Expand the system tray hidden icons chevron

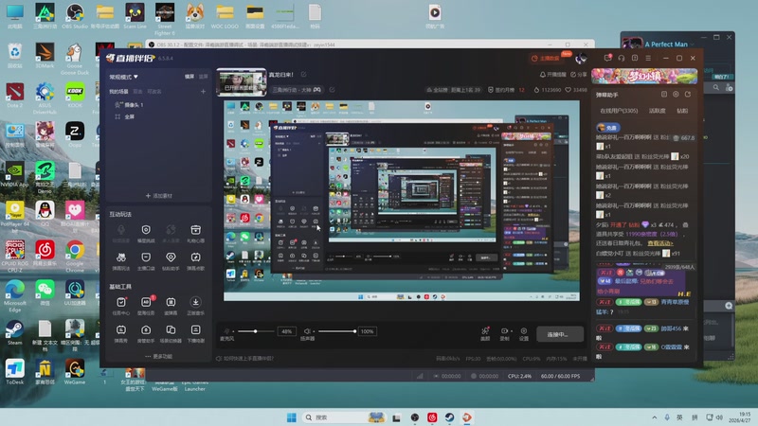pos(654,417)
